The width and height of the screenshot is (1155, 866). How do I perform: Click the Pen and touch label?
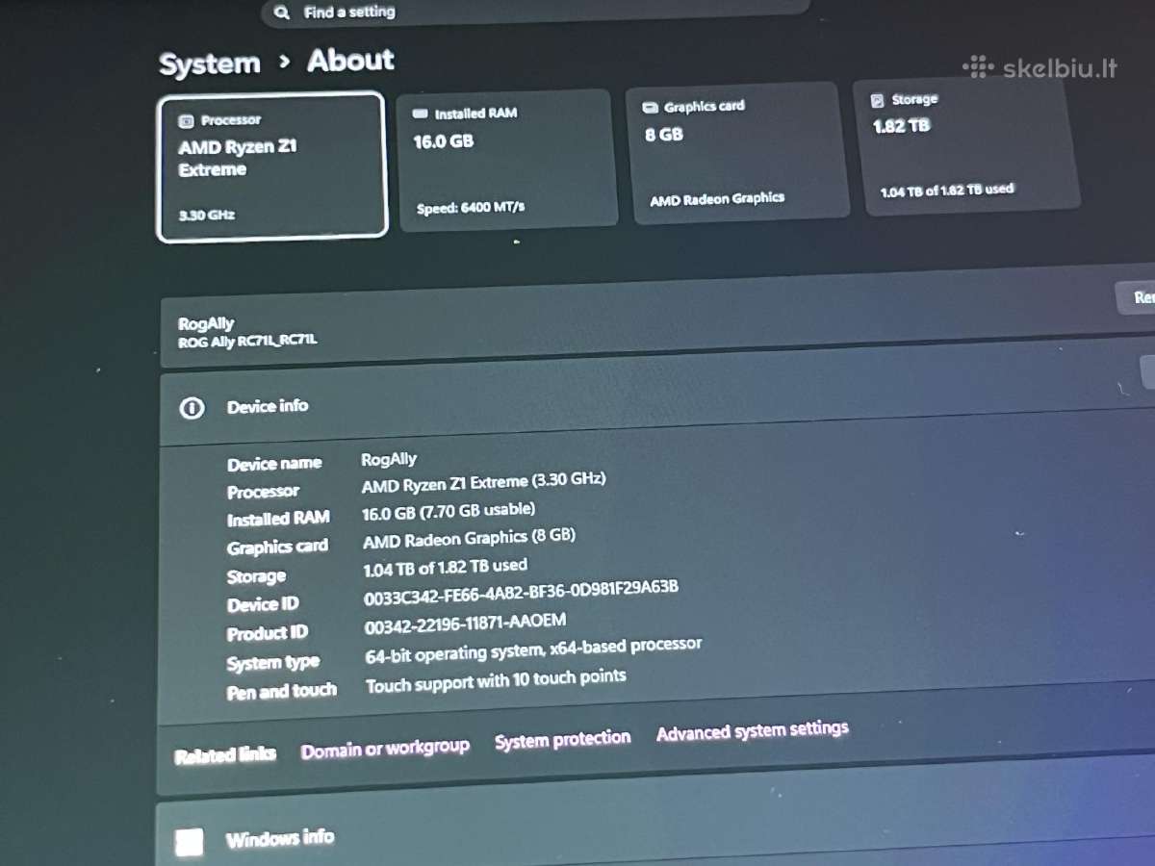click(282, 691)
